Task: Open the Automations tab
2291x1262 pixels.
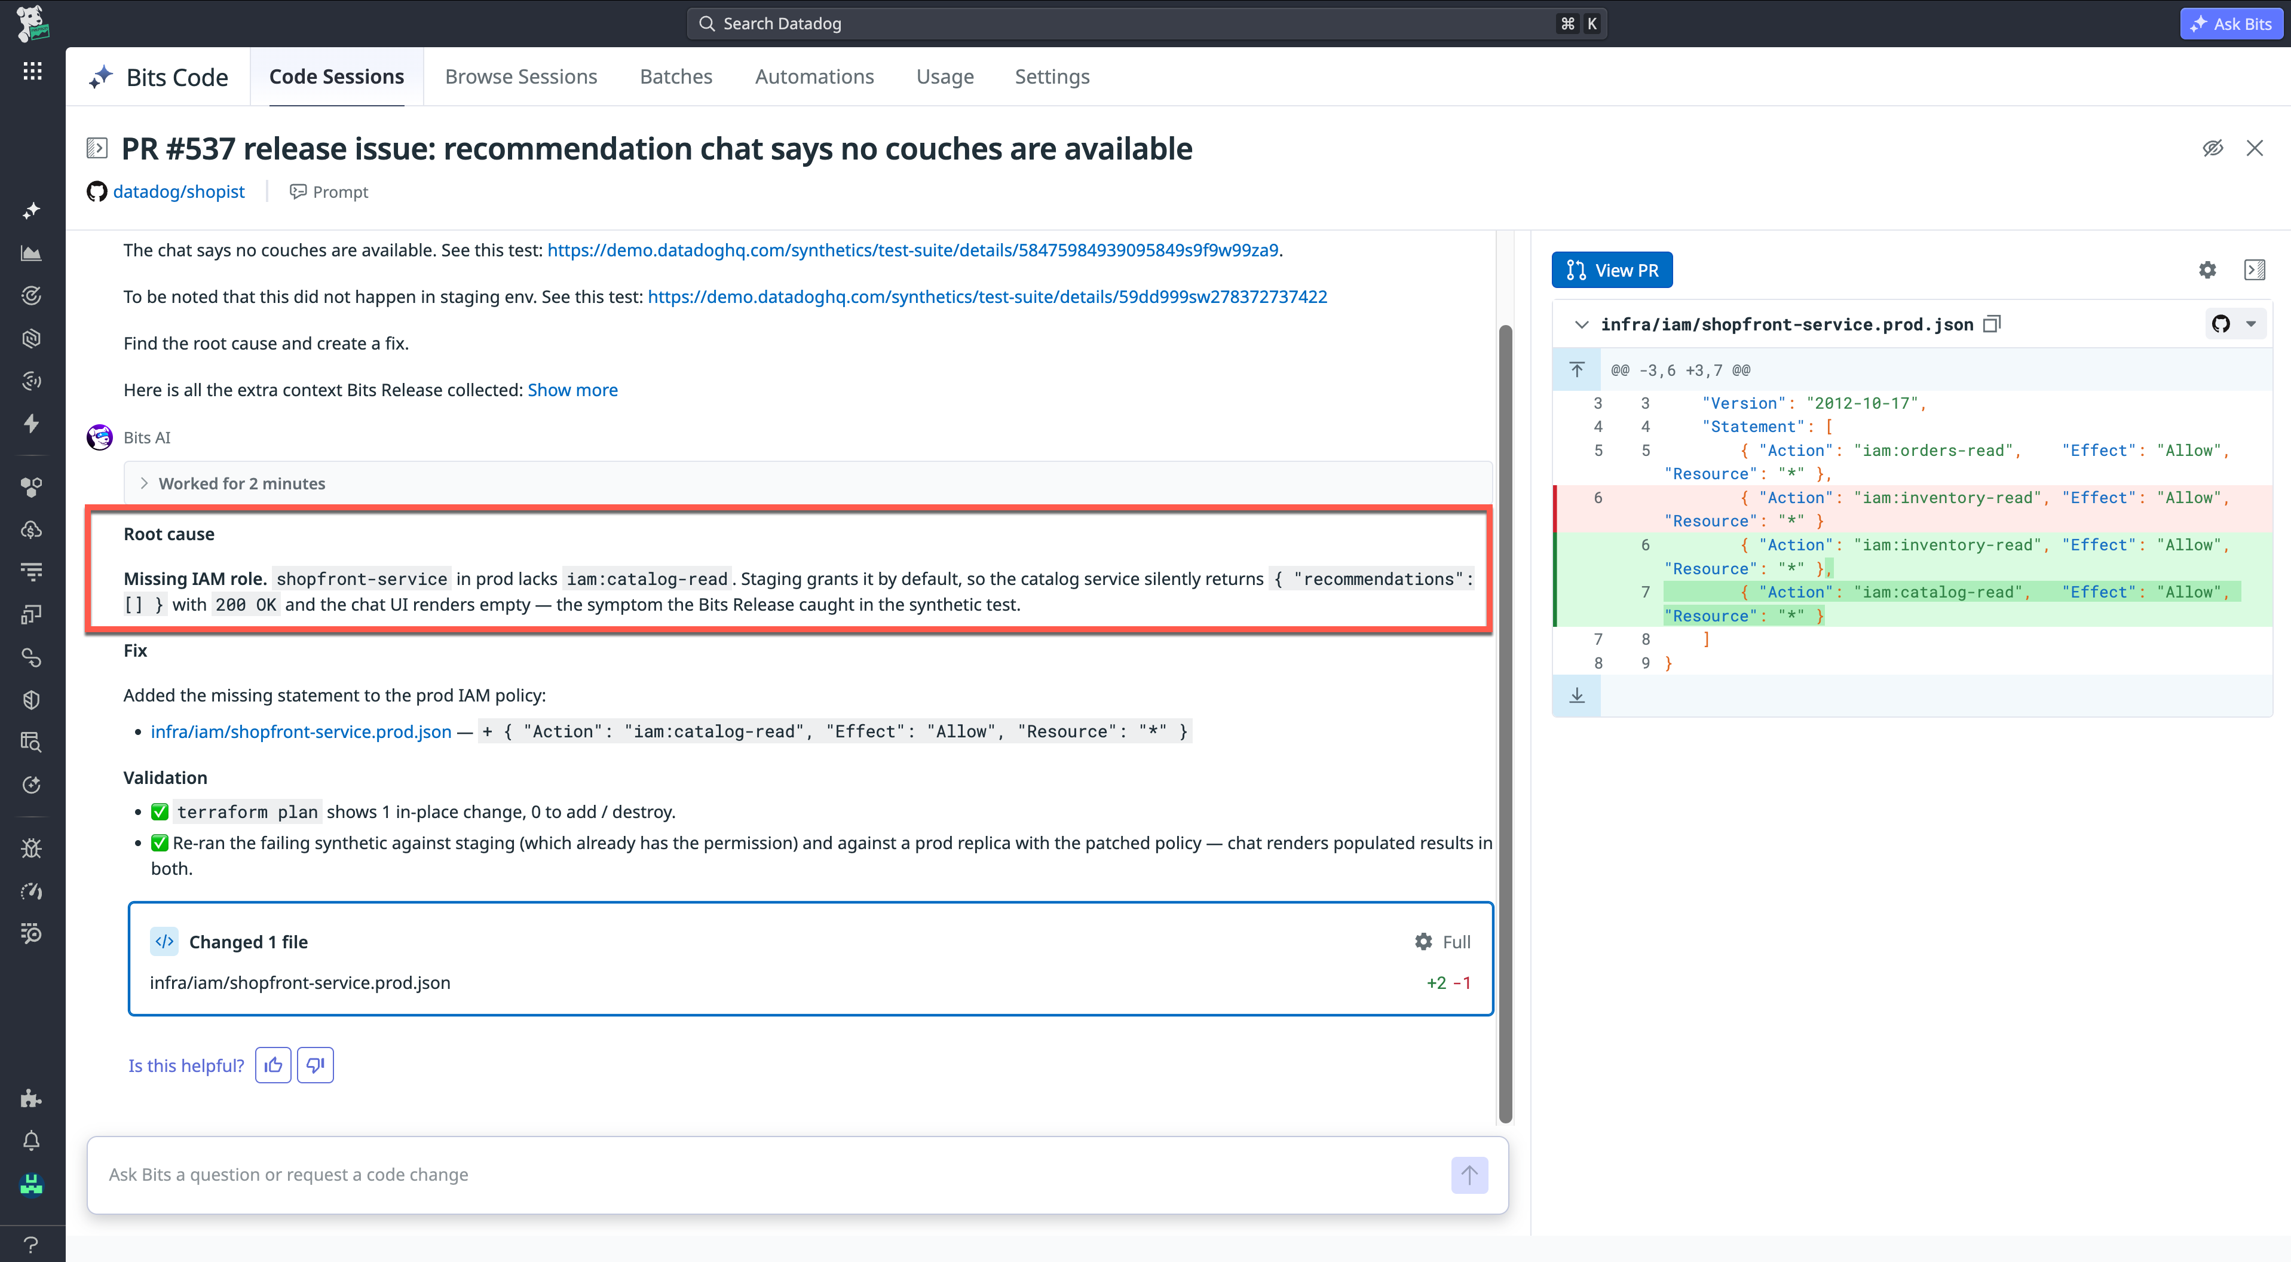Action: click(x=814, y=76)
